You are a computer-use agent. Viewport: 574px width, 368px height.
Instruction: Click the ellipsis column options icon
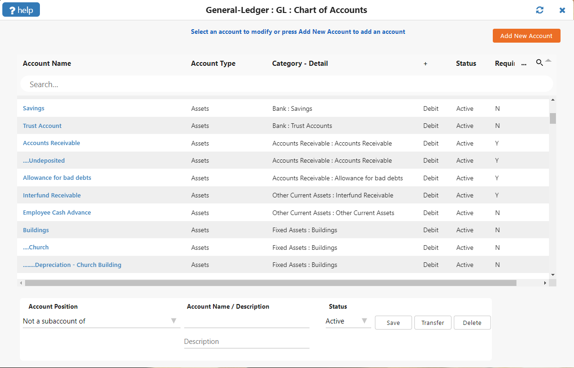point(524,64)
